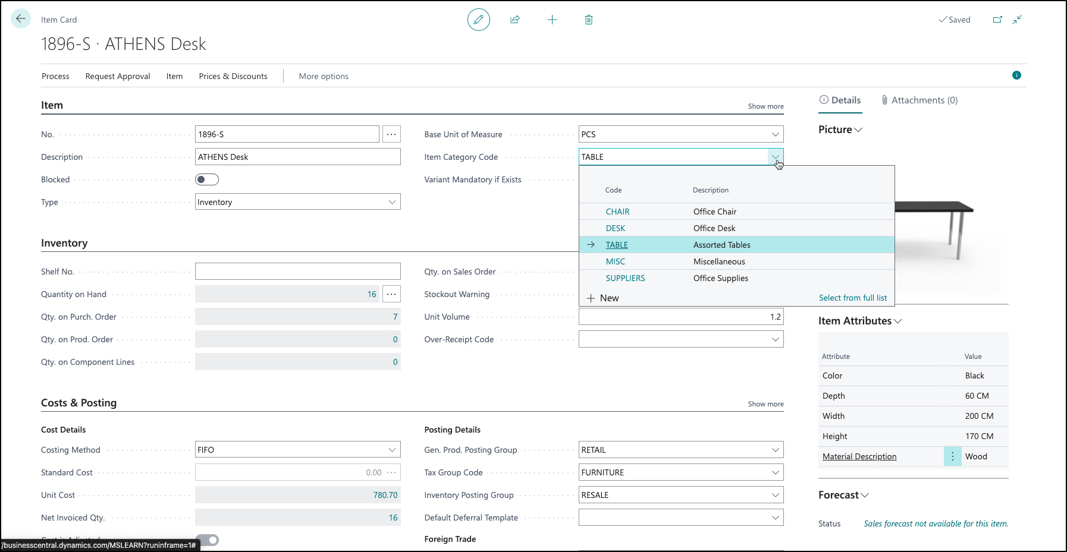Click the pencil edit icon
The image size is (1067, 552).
point(479,20)
